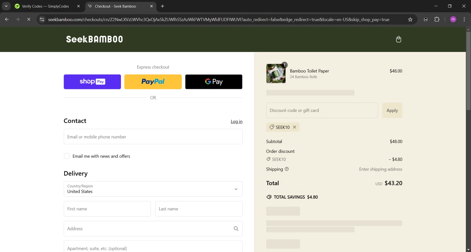Click the extension icon beside the bookmark star
471x252 pixels.
[x=426, y=19]
